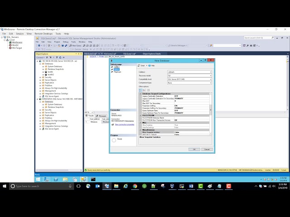290x217 pixels.
Task: Open Chrome from the Windows taskbar
Action: pyautogui.click(x=135, y=186)
